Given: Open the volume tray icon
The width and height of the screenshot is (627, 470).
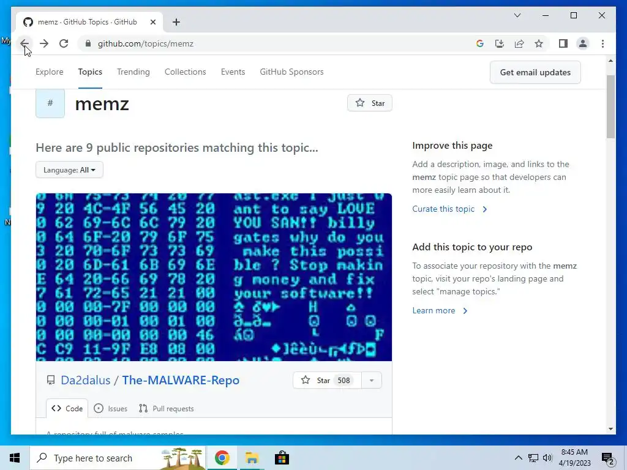Looking at the screenshot, I should coord(547,458).
